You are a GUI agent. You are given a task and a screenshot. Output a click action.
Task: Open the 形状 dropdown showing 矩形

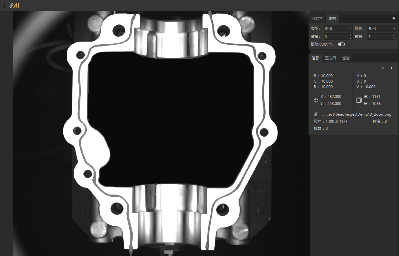382,28
